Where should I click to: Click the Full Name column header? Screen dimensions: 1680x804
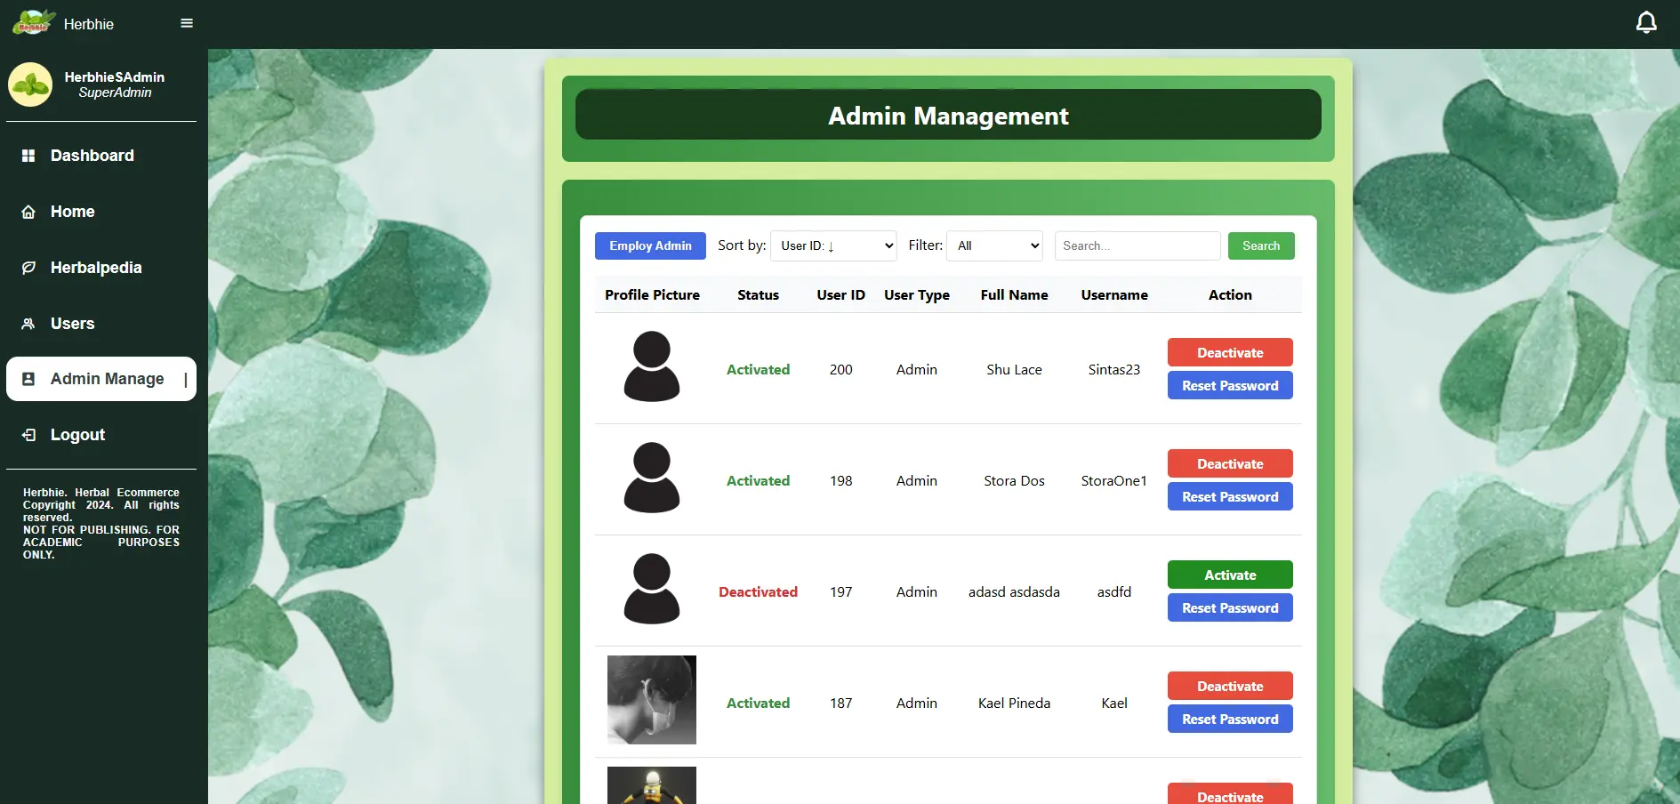(x=1014, y=294)
